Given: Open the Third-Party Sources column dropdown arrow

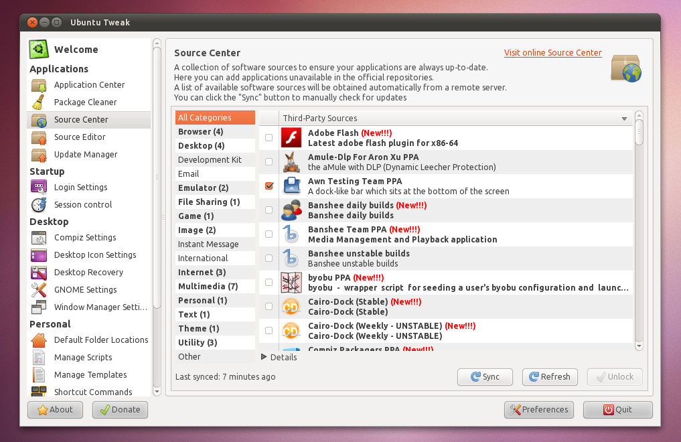Looking at the screenshot, I should pyautogui.click(x=624, y=119).
